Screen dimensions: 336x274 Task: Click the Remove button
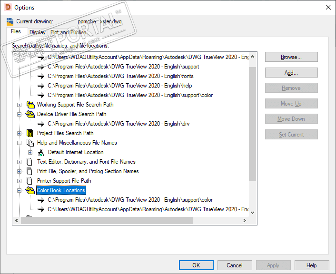(x=291, y=88)
